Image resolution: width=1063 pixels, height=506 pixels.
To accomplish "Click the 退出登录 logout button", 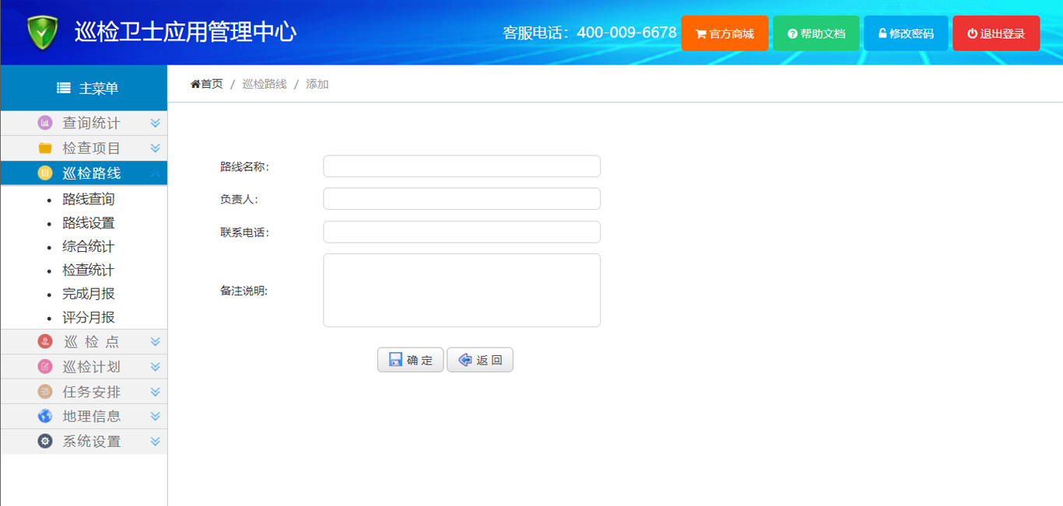I will [x=996, y=33].
